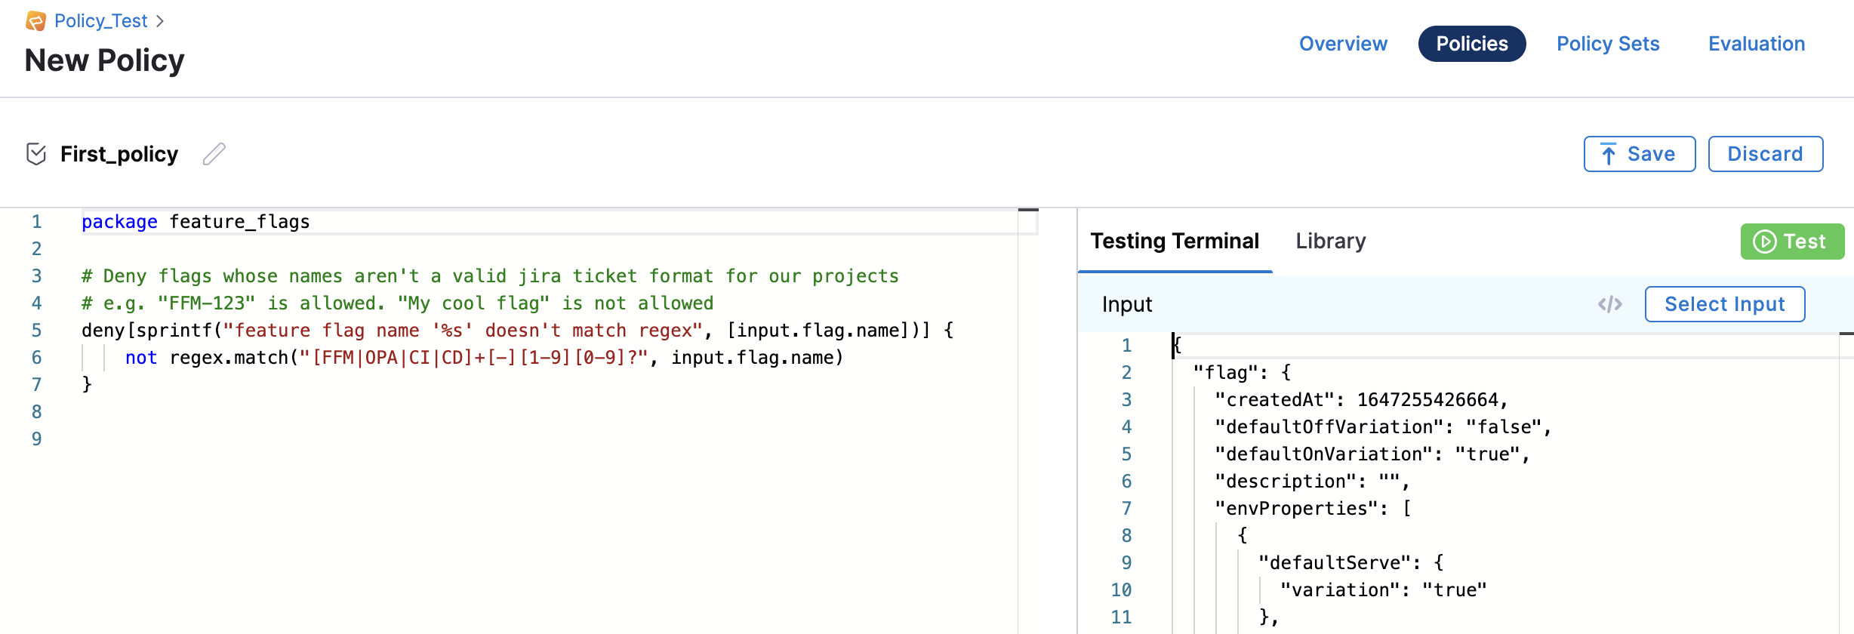This screenshot has width=1854, height=634.
Task: Switch to the Overview tab
Action: pyautogui.click(x=1343, y=44)
